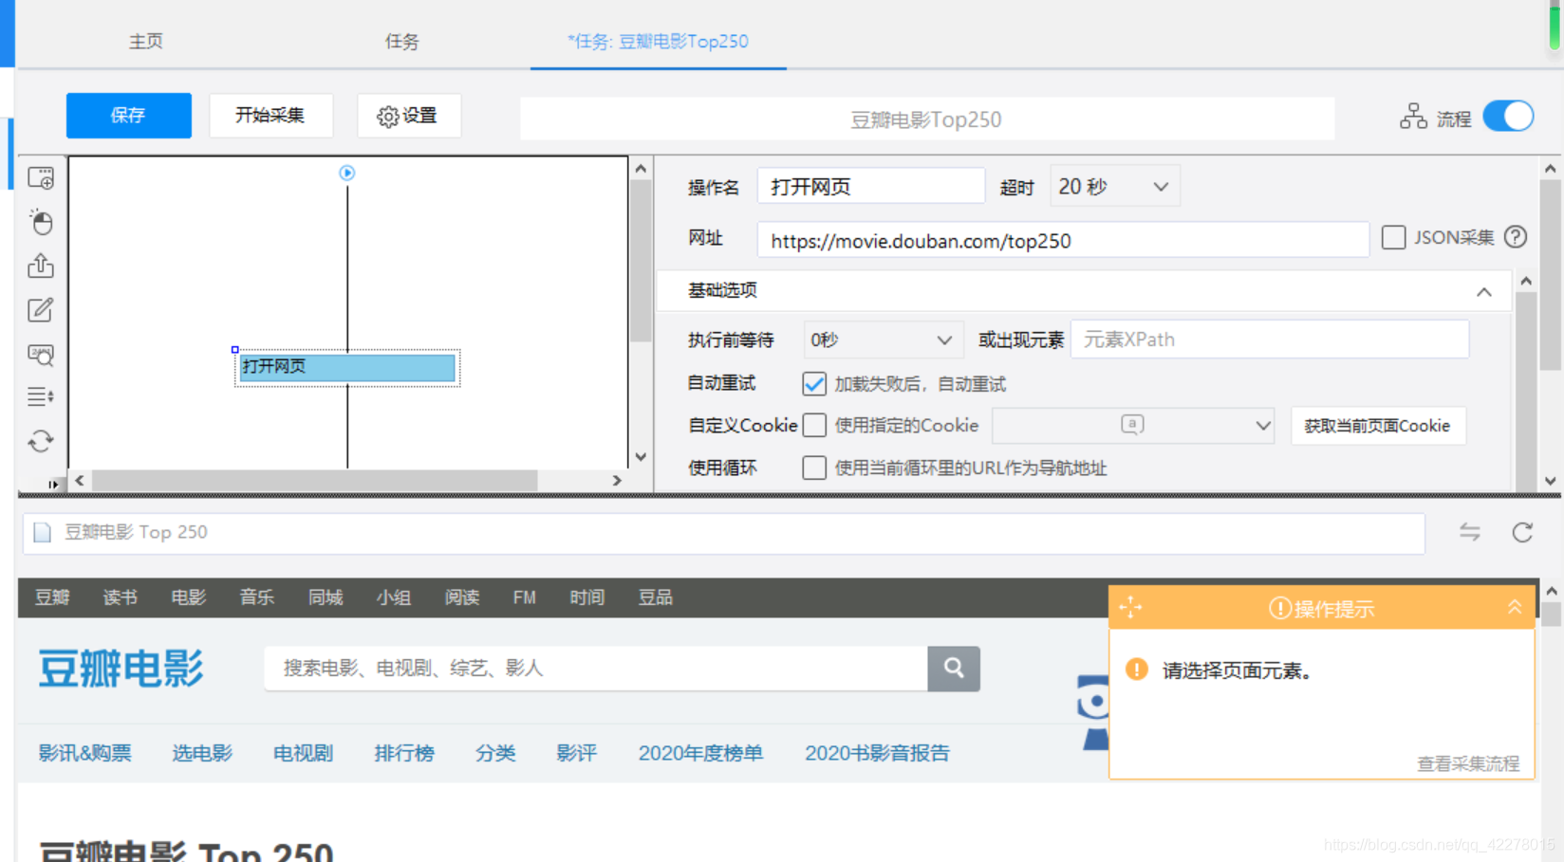Open the 2020年度榜单 link
Image resolution: width=1564 pixels, height=862 pixels.
(700, 753)
